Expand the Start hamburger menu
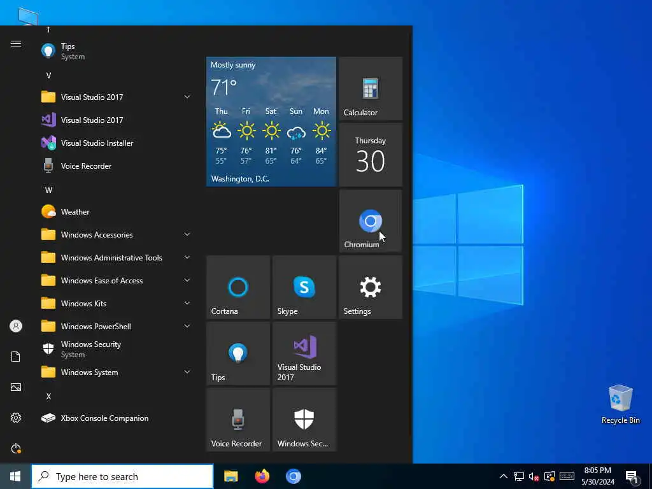The width and height of the screenshot is (652, 489). 16,44
